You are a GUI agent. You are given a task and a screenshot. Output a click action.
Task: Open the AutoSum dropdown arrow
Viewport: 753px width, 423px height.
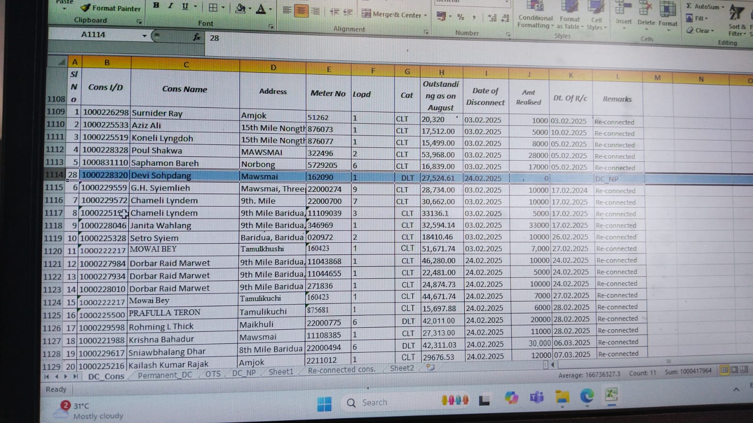tap(723, 7)
